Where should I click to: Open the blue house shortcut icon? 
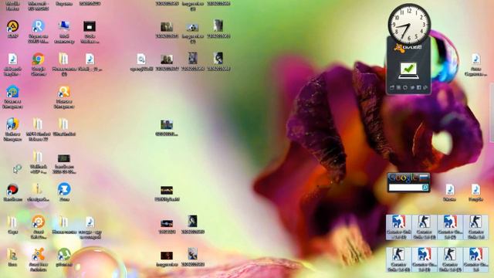(12, 92)
